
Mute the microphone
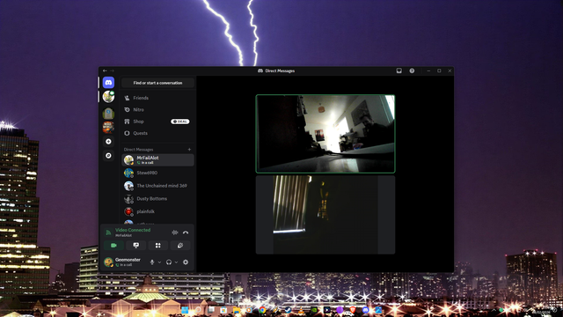pyautogui.click(x=152, y=262)
